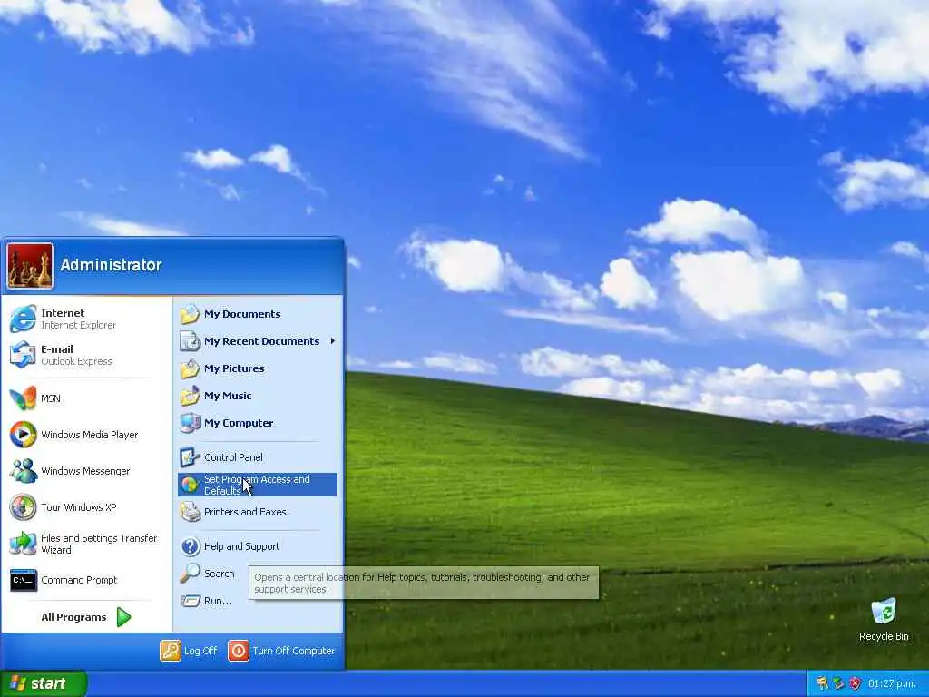Click the 'Windows Media Player' text

[x=90, y=435]
